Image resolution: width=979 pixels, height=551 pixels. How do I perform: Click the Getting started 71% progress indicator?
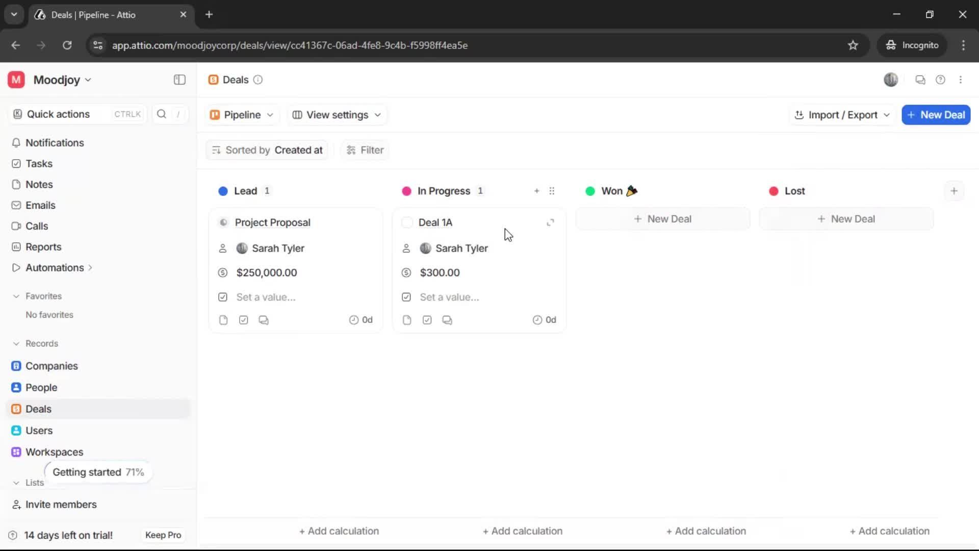(97, 472)
